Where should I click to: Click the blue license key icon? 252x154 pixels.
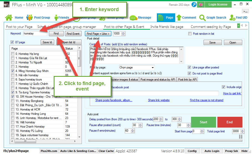point(194,5)
